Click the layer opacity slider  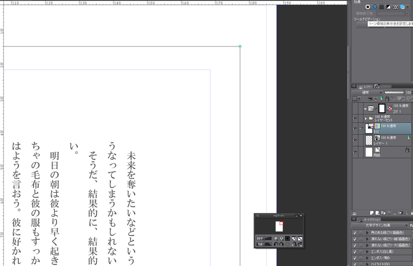click(394, 92)
